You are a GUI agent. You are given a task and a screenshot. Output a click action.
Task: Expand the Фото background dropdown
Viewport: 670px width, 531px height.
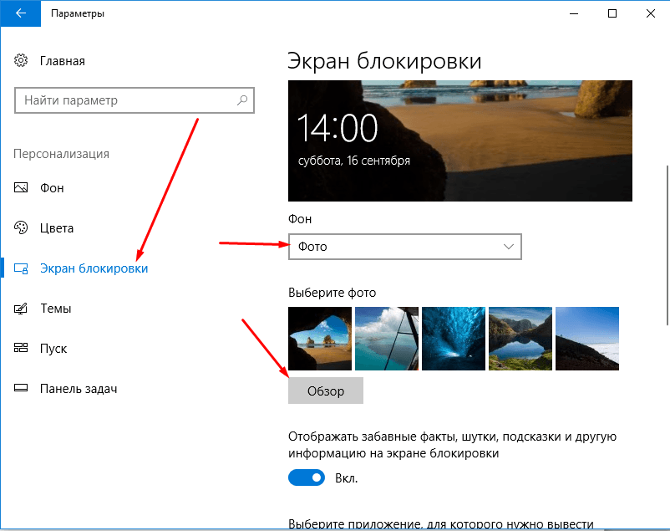click(404, 247)
